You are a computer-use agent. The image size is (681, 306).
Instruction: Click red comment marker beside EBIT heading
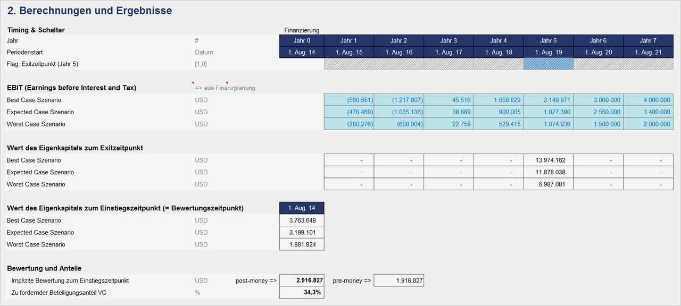pyautogui.click(x=193, y=83)
